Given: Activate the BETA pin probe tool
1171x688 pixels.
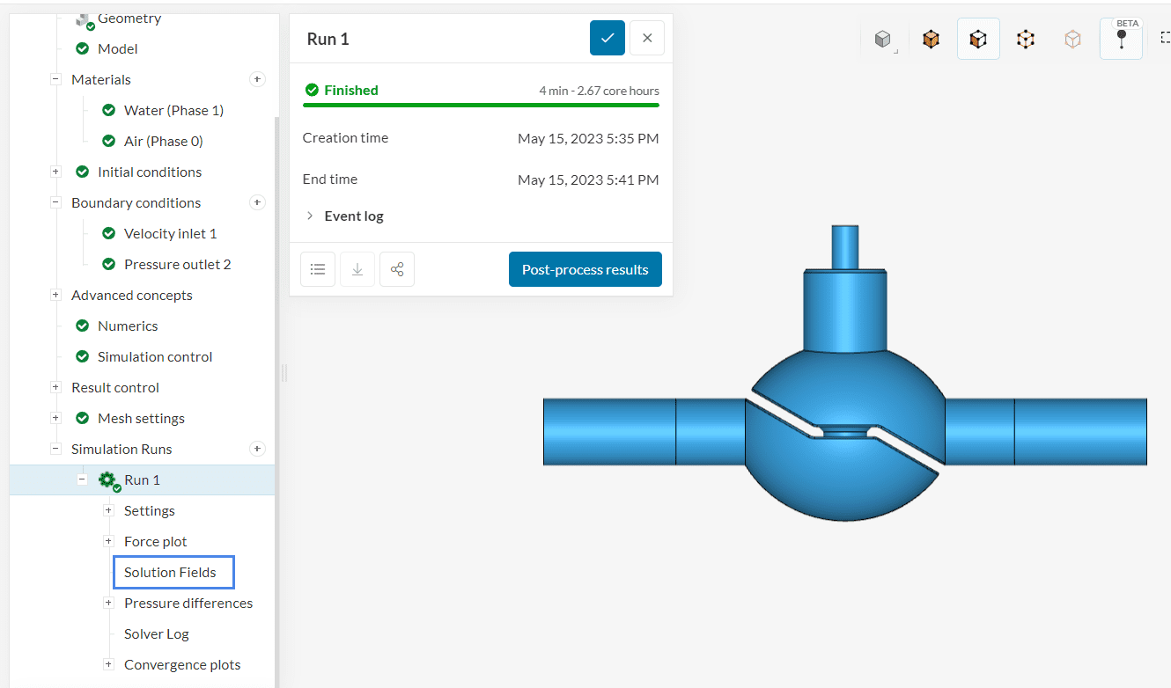Looking at the screenshot, I should 1121,40.
